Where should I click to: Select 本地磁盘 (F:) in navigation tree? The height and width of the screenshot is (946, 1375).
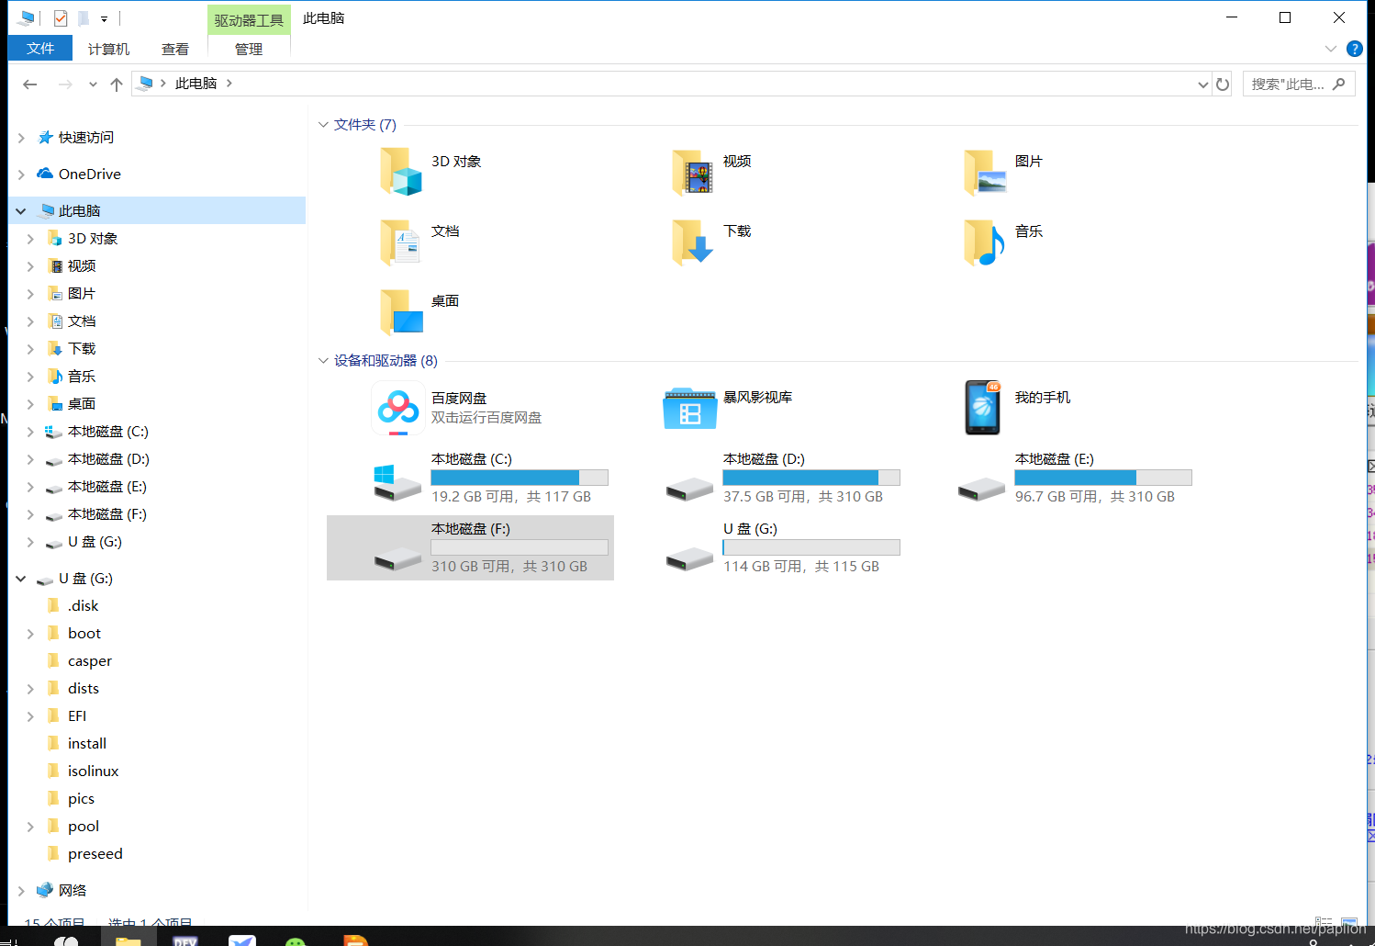tap(107, 514)
